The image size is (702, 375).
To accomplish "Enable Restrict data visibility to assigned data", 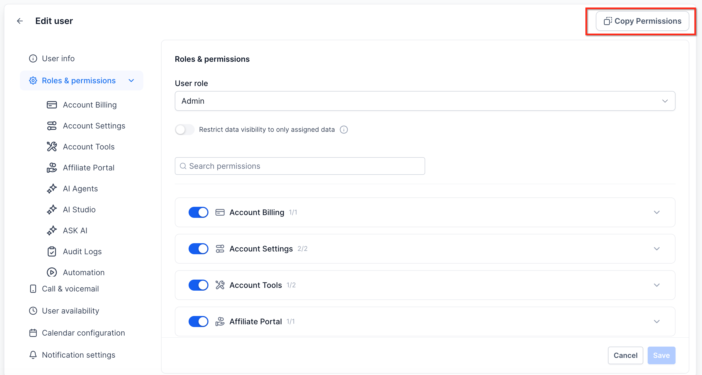I will 185,130.
